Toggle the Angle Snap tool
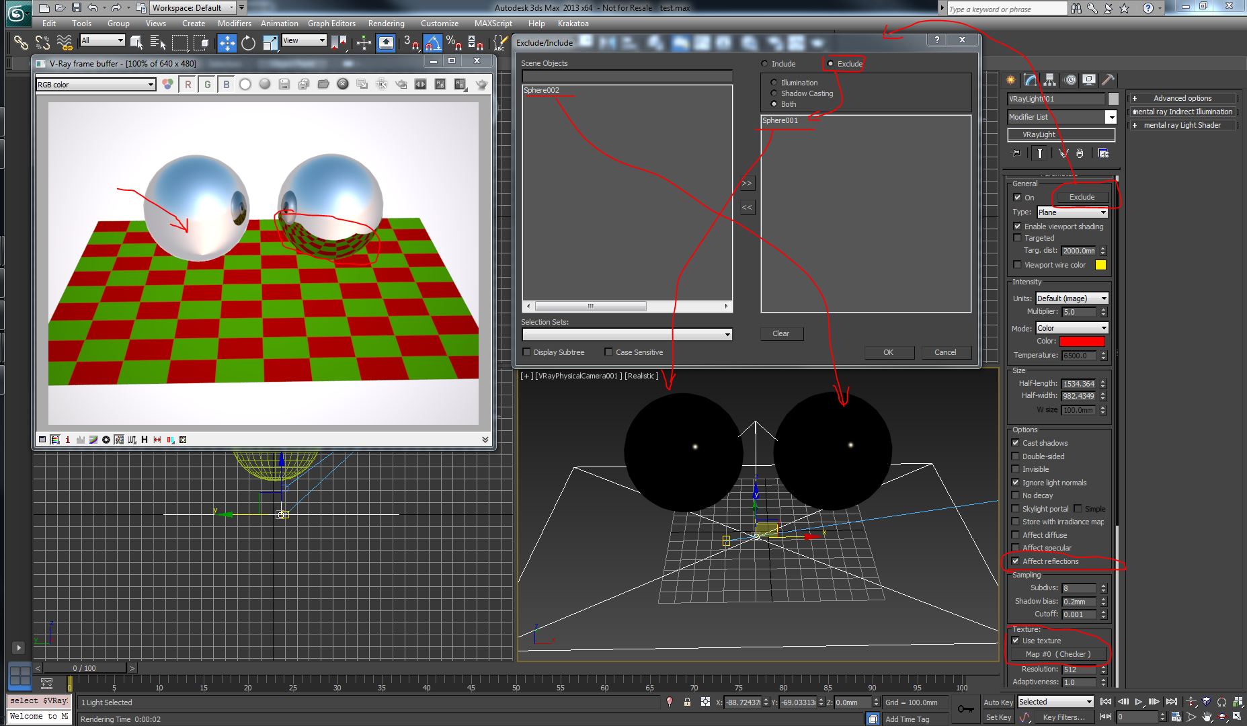Screen dimensions: 1247x726 [x=433, y=43]
